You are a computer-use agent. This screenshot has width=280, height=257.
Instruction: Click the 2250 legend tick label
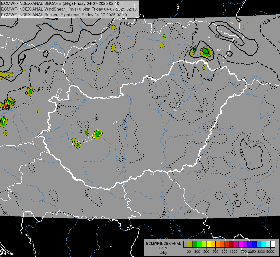(x=252, y=252)
